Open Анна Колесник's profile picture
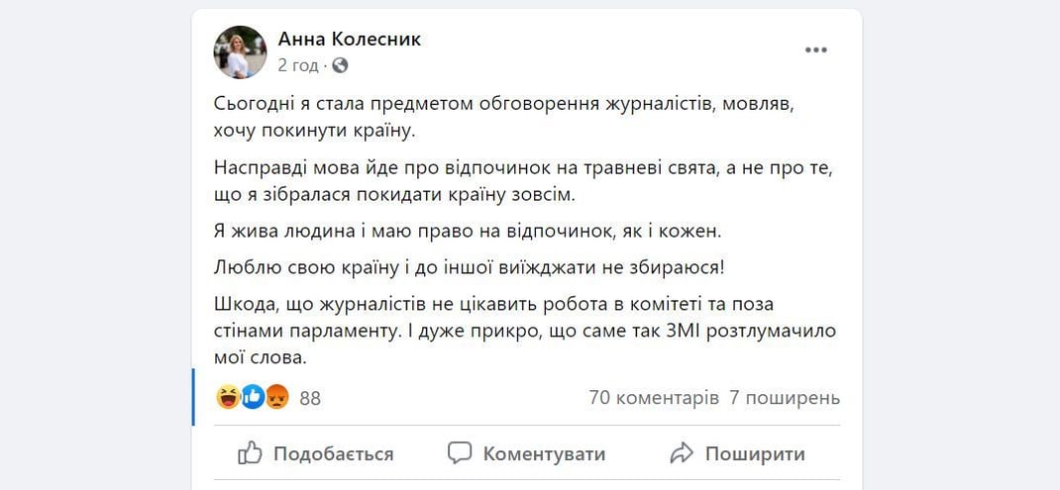1060x490 pixels. click(240, 52)
